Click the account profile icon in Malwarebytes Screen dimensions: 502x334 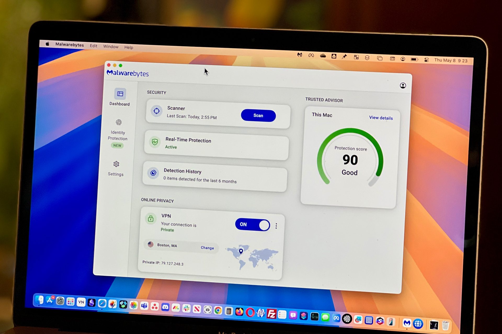403,86
